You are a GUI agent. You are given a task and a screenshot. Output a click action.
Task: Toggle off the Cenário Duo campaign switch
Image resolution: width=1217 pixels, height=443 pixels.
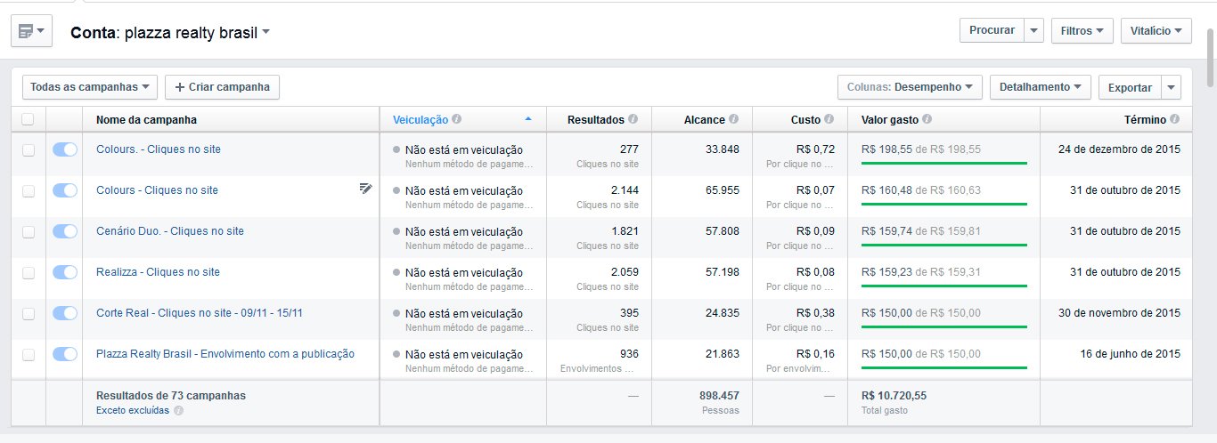point(65,231)
